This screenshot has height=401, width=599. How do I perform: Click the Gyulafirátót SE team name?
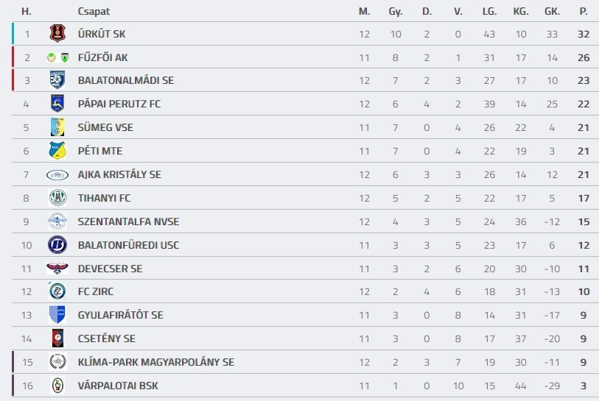click(x=120, y=315)
